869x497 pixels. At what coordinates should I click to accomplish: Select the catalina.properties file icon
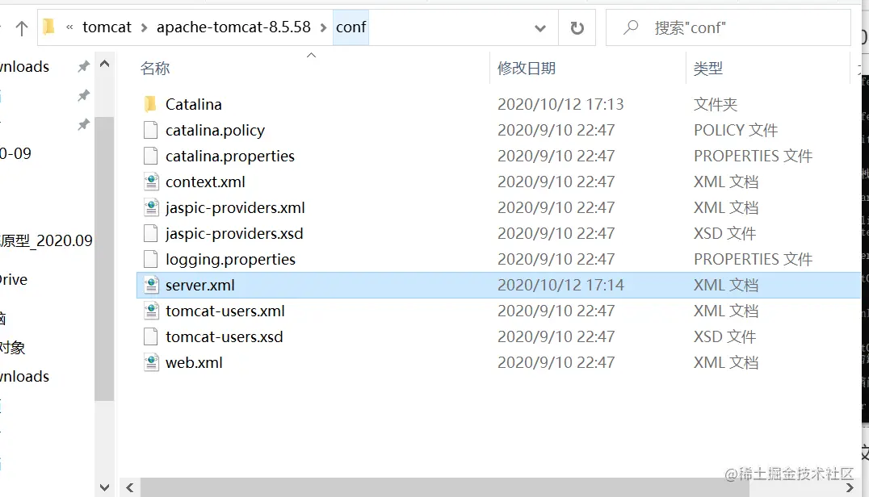150,156
